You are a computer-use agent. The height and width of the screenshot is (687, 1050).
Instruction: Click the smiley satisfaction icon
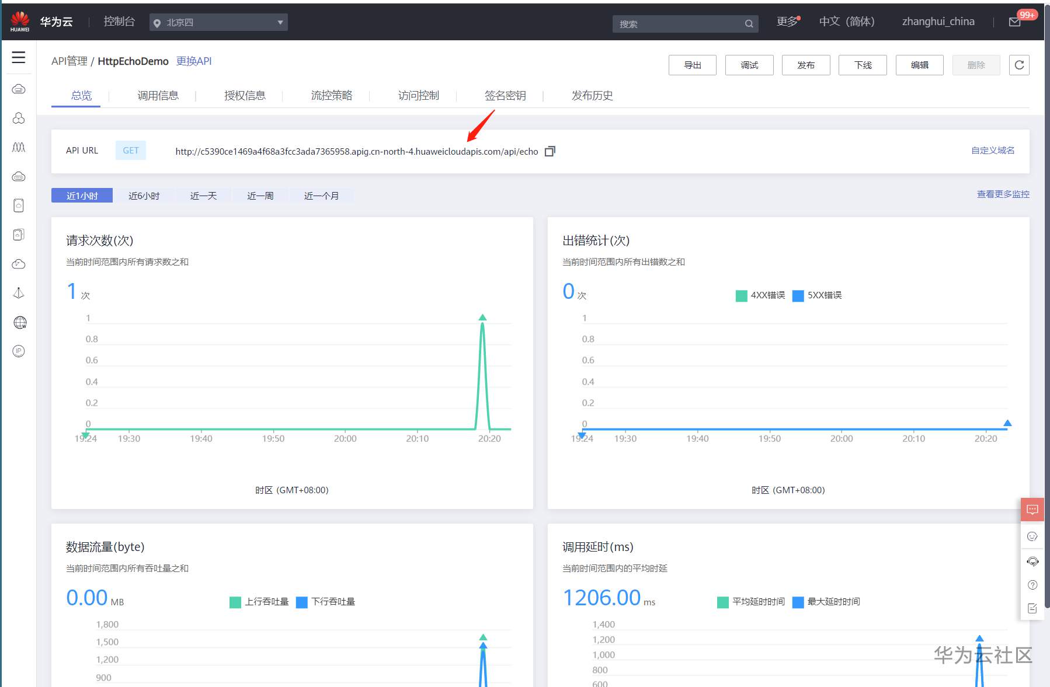1032,536
